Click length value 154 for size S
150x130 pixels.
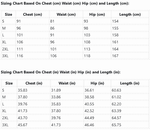115,21
